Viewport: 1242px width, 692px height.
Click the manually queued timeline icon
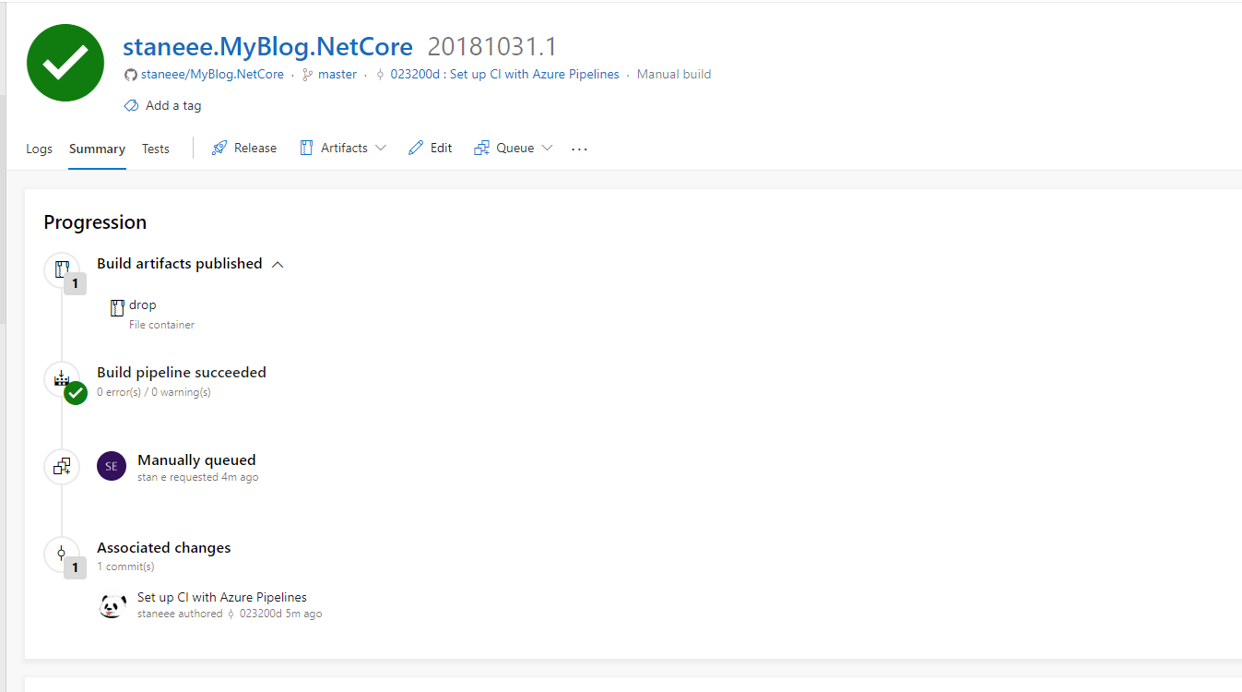[x=62, y=466]
